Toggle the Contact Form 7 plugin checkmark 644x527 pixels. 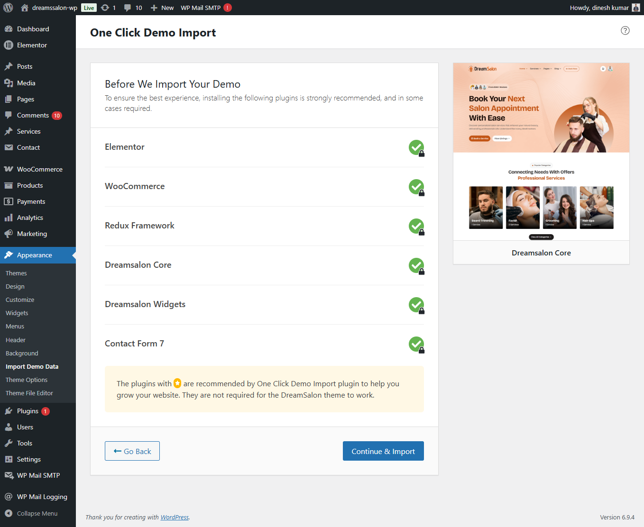click(416, 344)
